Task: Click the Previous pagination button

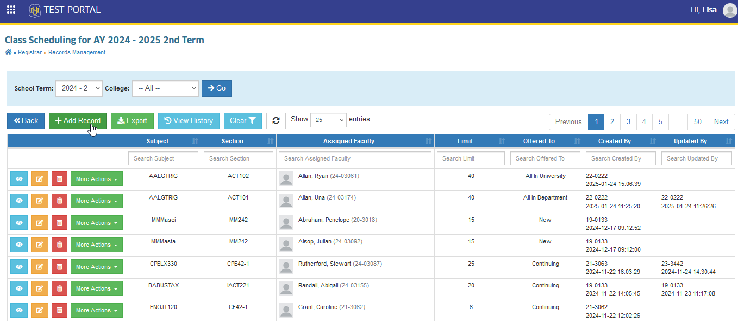Action: click(x=568, y=122)
